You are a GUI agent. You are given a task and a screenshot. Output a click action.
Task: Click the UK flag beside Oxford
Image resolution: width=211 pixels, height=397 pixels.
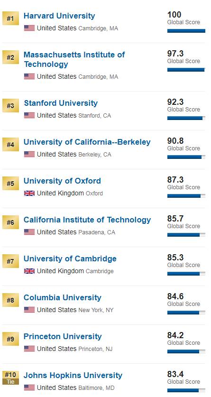pyautogui.click(x=29, y=194)
